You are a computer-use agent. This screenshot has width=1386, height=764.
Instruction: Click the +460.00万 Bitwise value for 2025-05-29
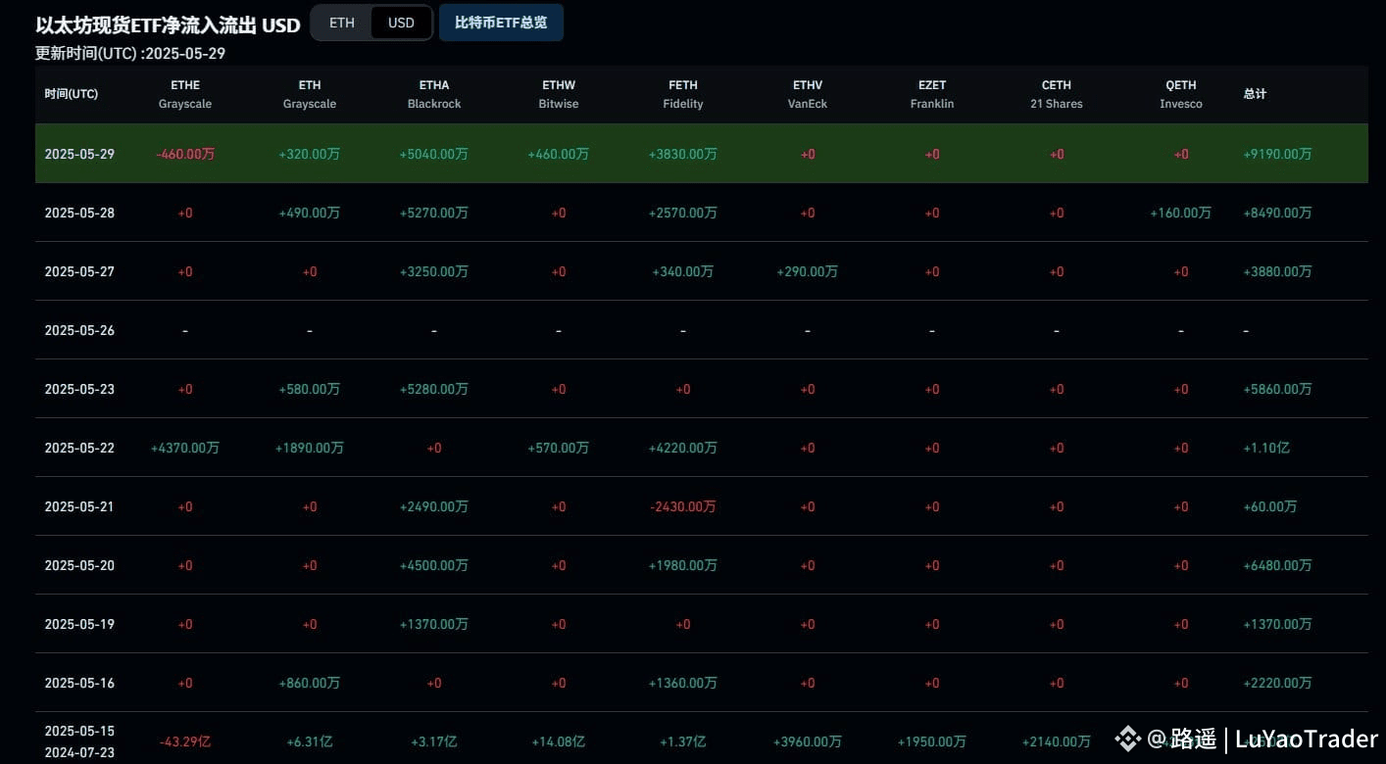click(x=559, y=154)
